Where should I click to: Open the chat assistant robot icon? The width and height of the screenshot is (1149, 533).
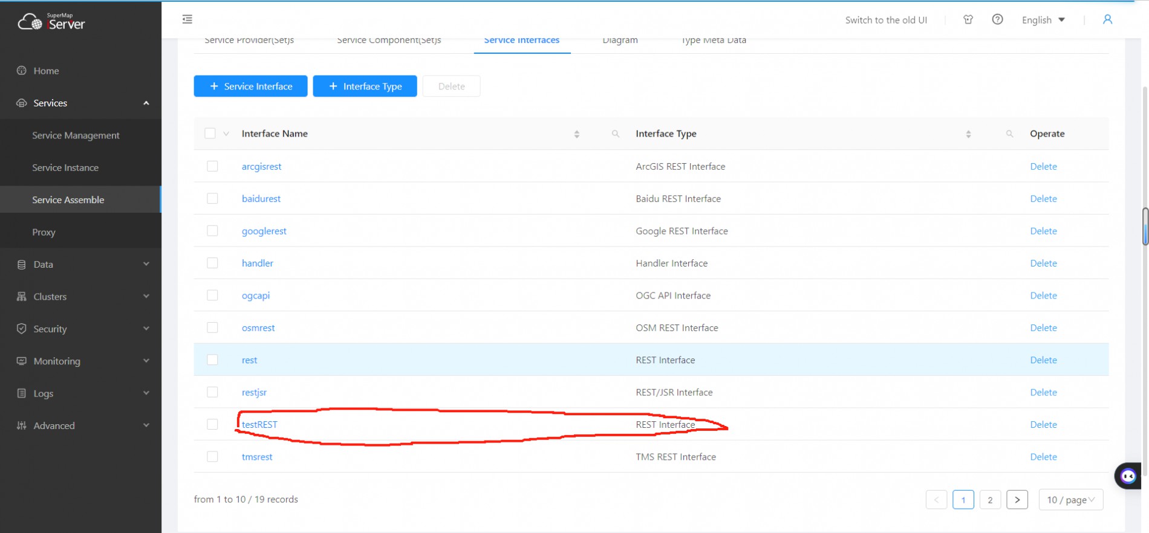coord(1128,476)
